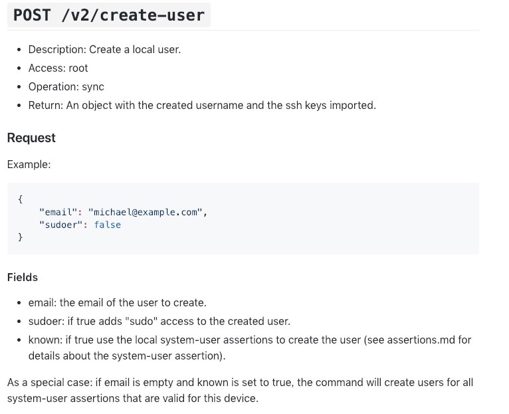Click the false value in the code block
The image size is (509, 414).
point(108,225)
